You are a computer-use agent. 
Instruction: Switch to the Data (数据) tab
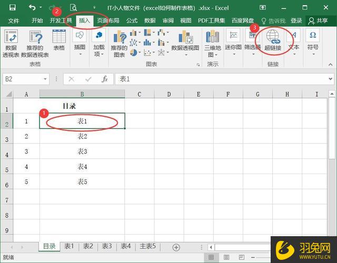point(150,21)
